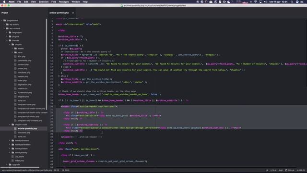Screen dimensions: 307x173
Task: Open index.php under the themes folder
Action: (x=19, y=161)
